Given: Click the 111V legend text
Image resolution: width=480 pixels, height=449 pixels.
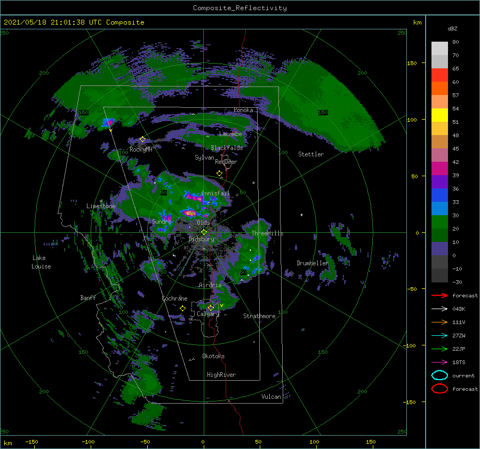Looking at the screenshot, I should click(459, 322).
